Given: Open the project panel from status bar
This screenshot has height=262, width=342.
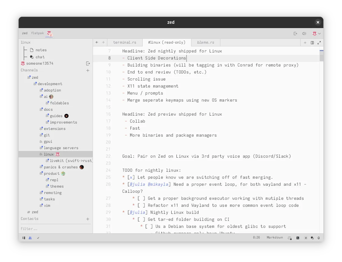Looking at the screenshot, I should pos(24,238).
